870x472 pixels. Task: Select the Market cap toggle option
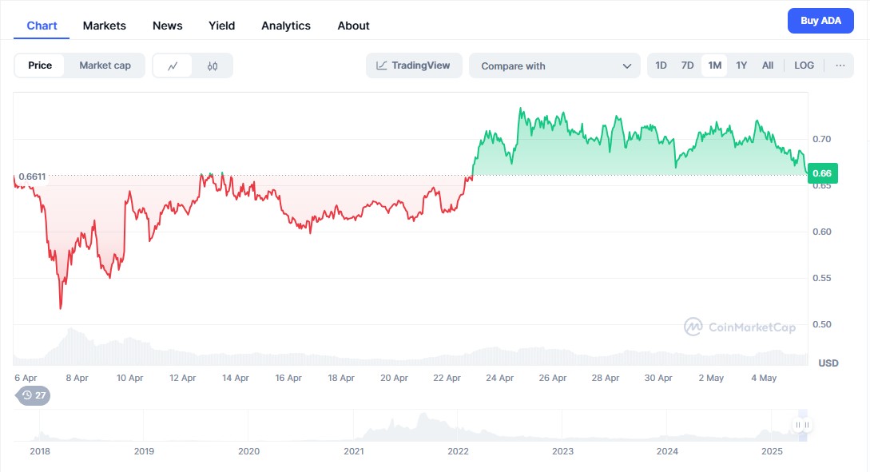(105, 65)
